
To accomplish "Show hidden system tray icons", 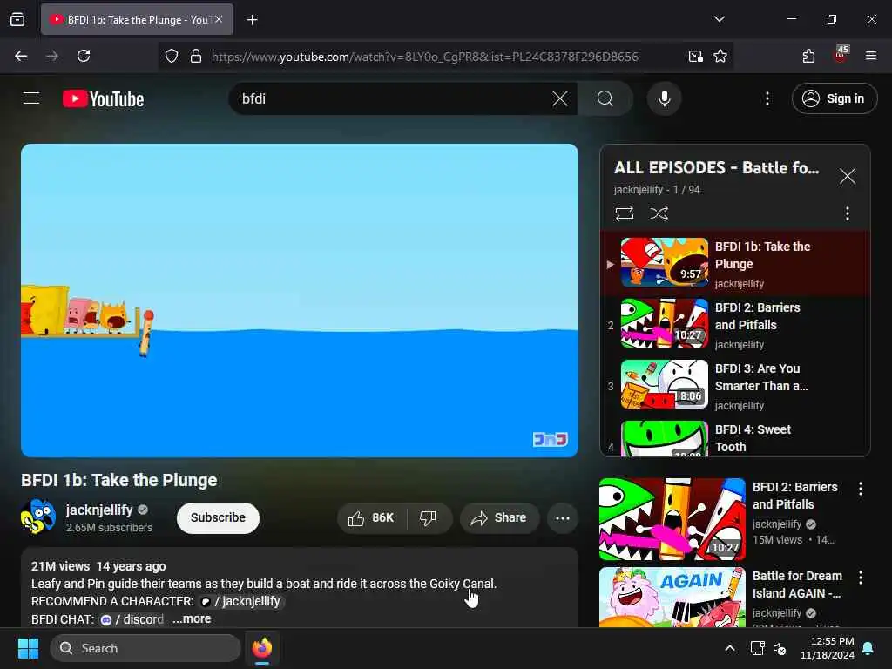I will (729, 648).
